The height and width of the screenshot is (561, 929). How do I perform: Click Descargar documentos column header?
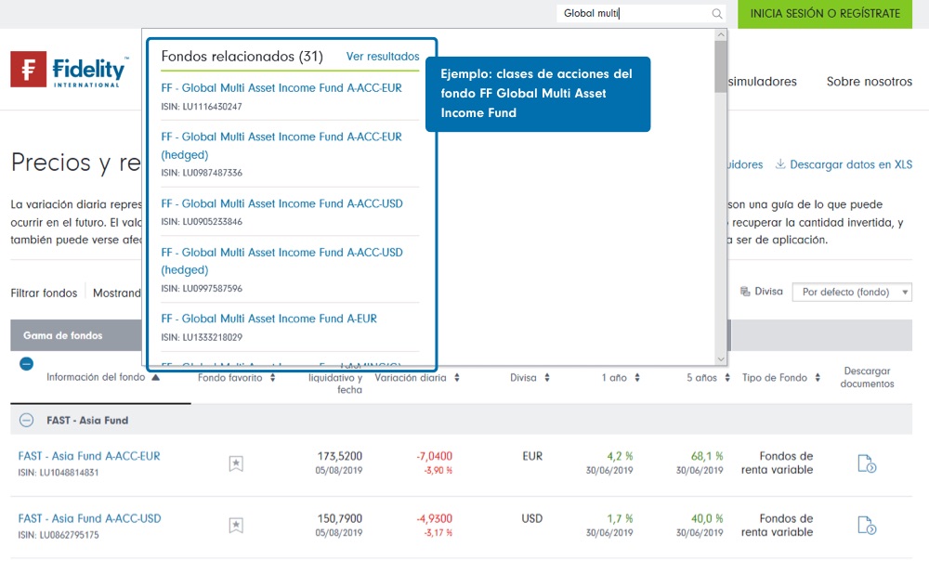point(868,377)
